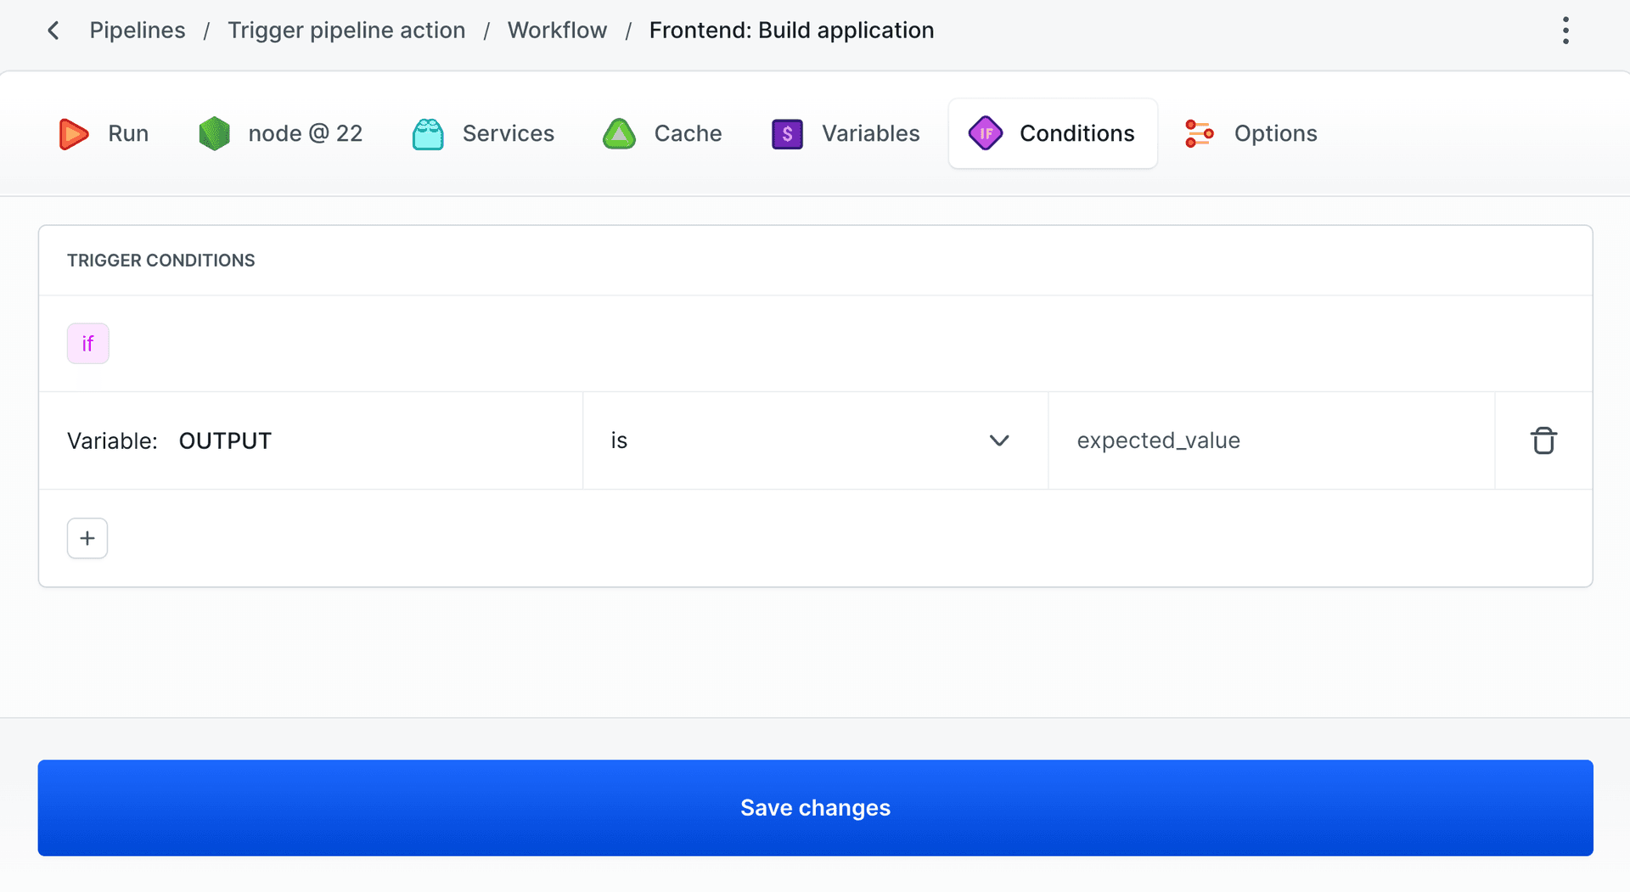Image resolution: width=1630 pixels, height=892 pixels.
Task: Open Trigger pipeline action breadcrumb
Action: (x=346, y=31)
